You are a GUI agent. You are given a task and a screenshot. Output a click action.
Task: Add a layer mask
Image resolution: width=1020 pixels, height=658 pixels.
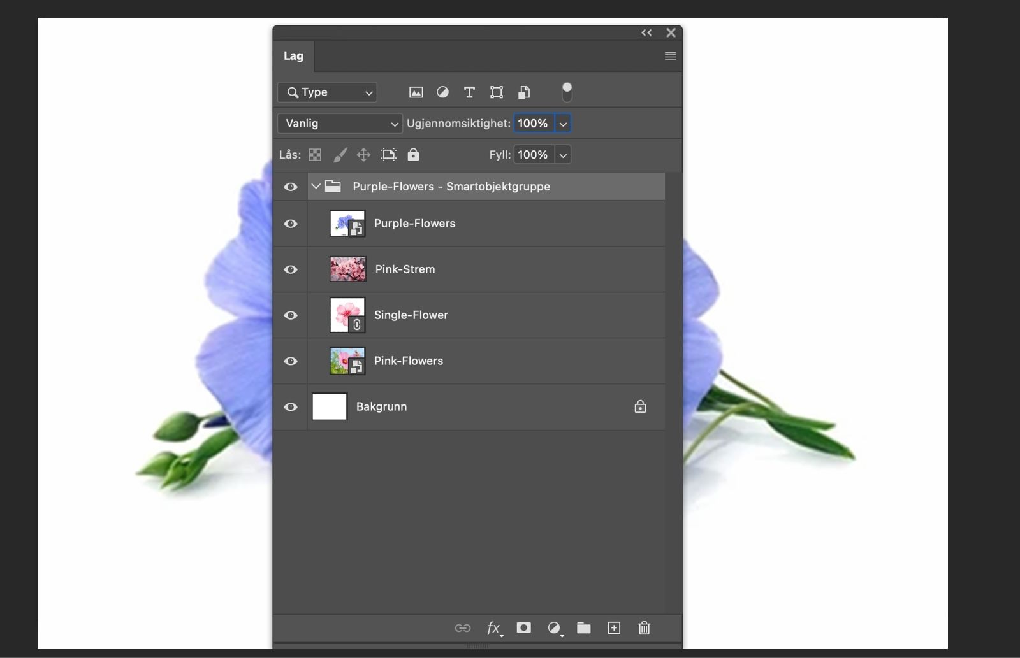pos(523,628)
